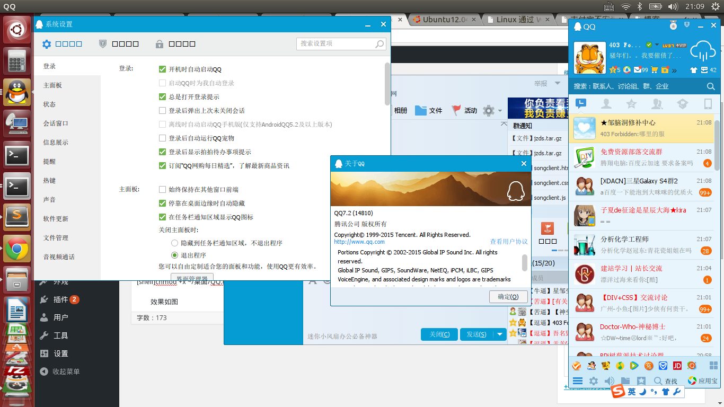Click the QQ Music icon in app bar

619,366
